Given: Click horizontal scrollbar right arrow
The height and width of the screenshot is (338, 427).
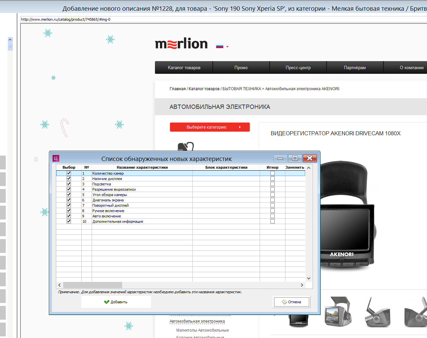Looking at the screenshot, I should (302, 285).
